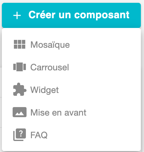Click the word Mosaïque in the dropdown
Screen dimensions: 144x152
click(x=50, y=45)
